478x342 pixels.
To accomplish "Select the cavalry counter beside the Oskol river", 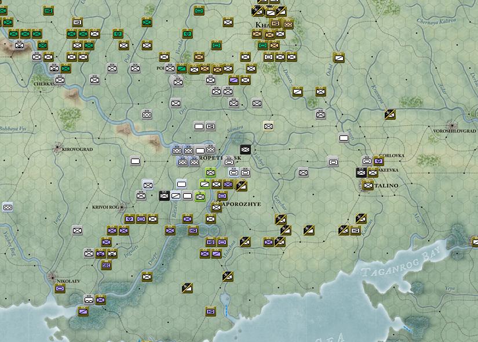I will tap(339, 57).
